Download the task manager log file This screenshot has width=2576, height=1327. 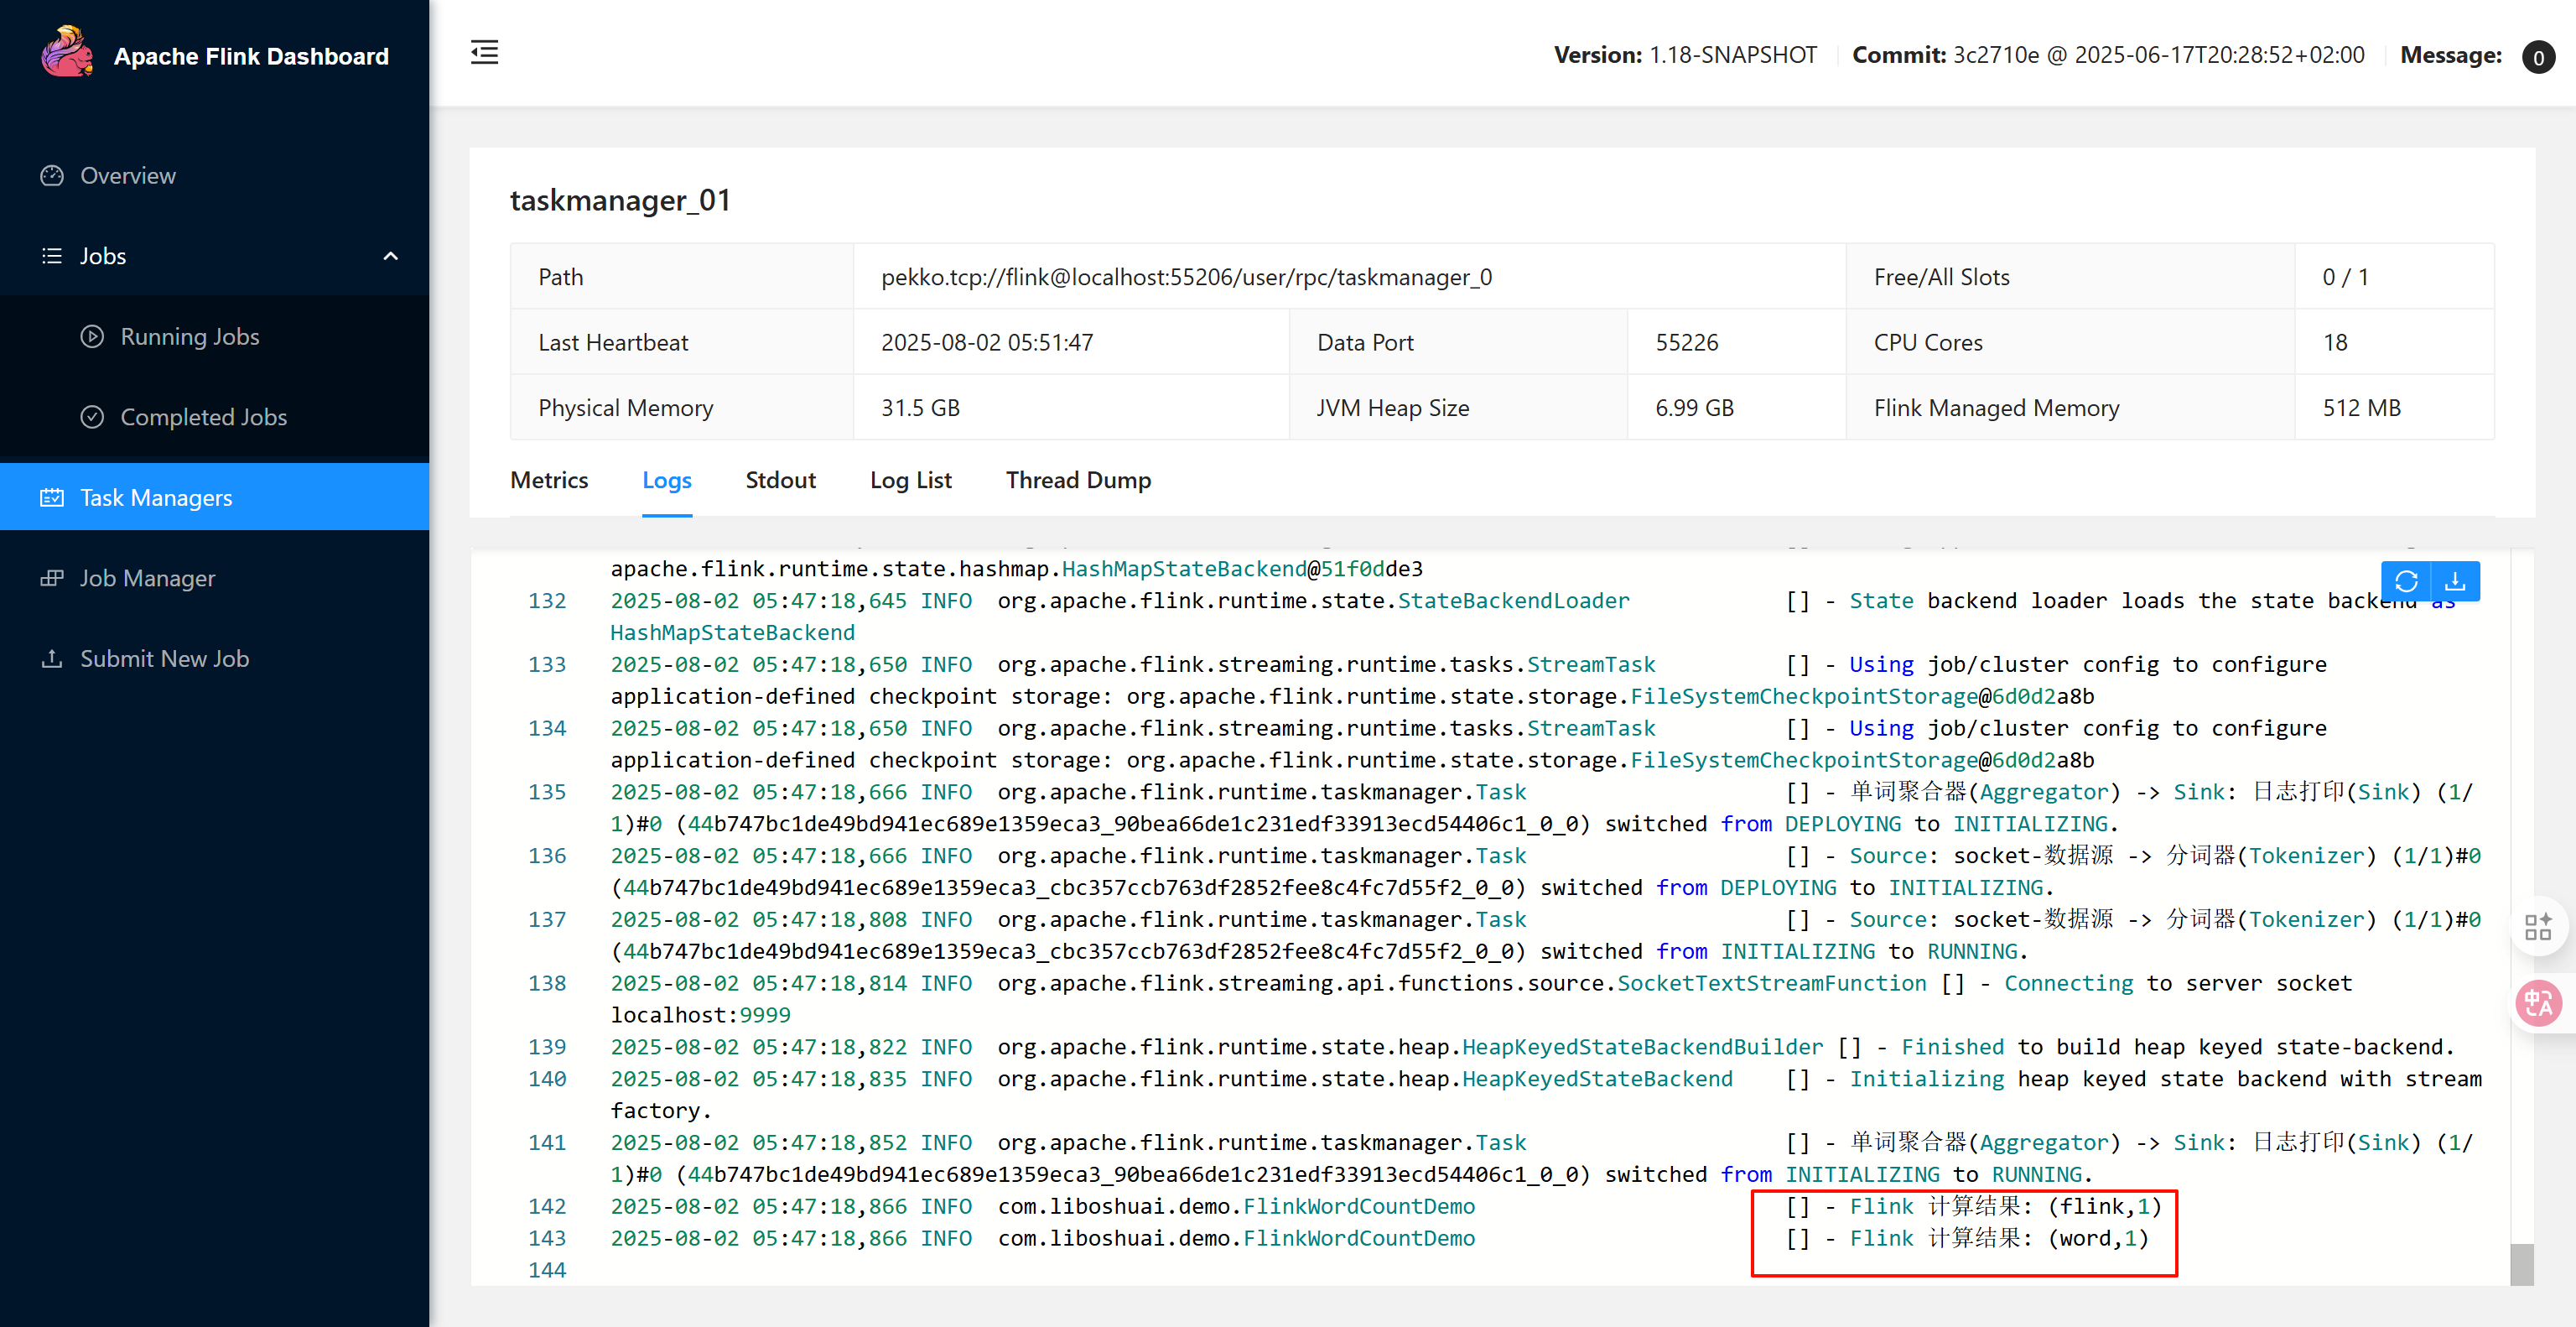(2455, 581)
